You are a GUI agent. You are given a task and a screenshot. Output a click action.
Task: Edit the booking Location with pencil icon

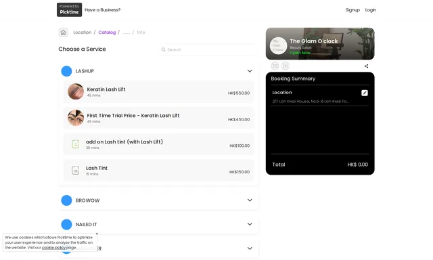pos(365,93)
